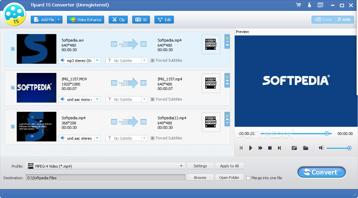Click 2D source mode icon for Softpedia.avi
Image resolution: width=358 pixels, height=198 pixels.
coord(114,44)
